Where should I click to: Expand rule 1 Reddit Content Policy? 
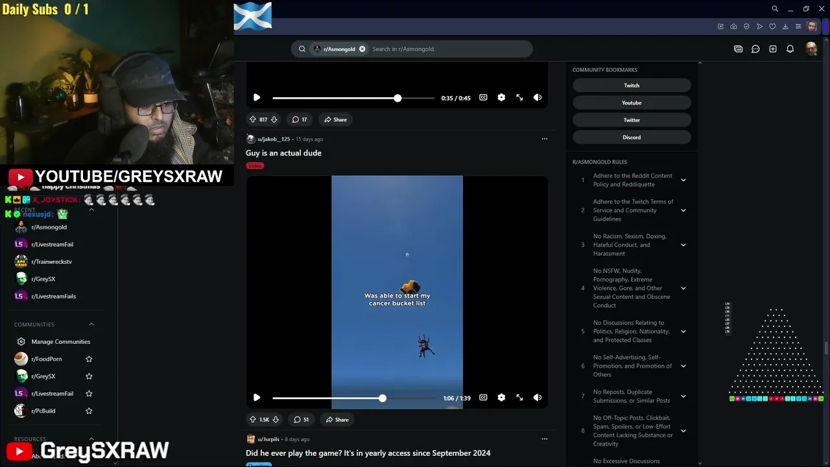pyautogui.click(x=683, y=180)
